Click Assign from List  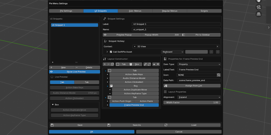pyautogui.click(x=192, y=86)
